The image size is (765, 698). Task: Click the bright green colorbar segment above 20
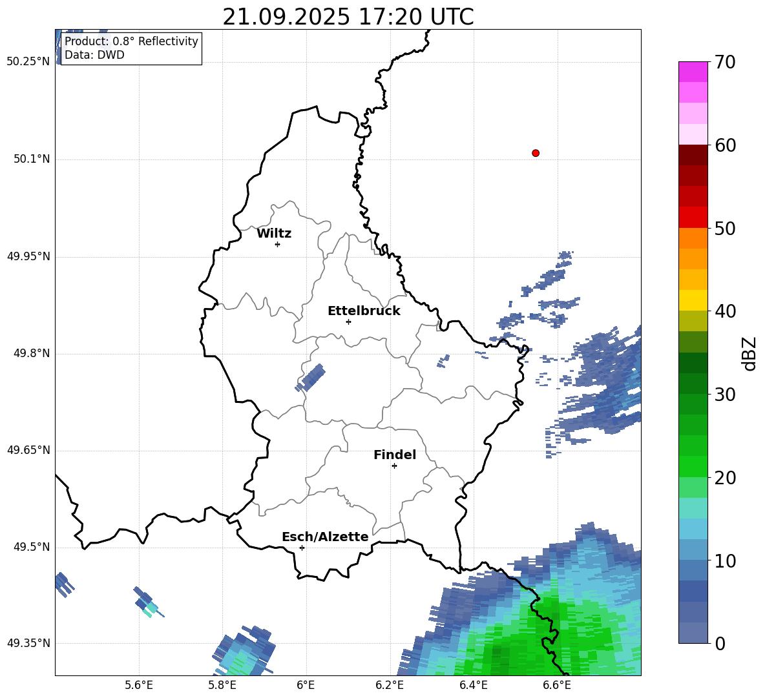pyautogui.click(x=693, y=466)
